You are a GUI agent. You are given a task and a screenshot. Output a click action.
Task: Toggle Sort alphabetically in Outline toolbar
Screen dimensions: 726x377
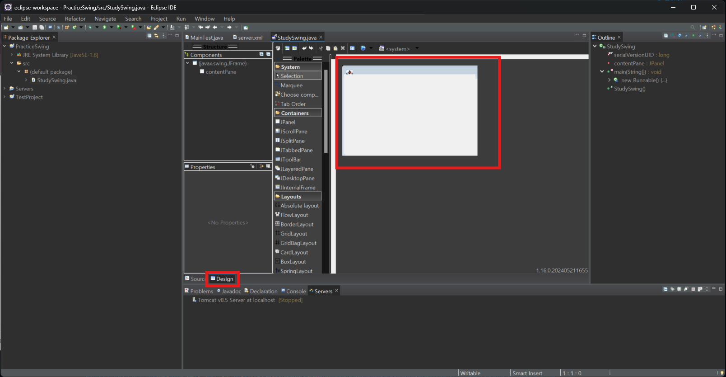point(673,36)
